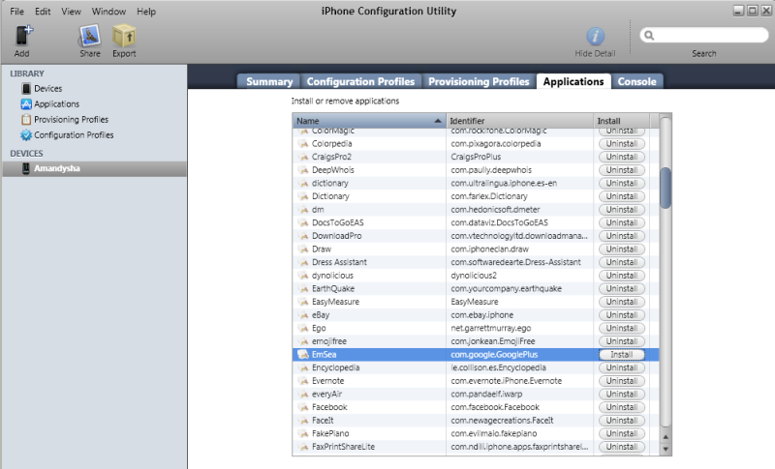The height and width of the screenshot is (469, 775).
Task: Click the EarthQuake row app icon
Action: 303,288
